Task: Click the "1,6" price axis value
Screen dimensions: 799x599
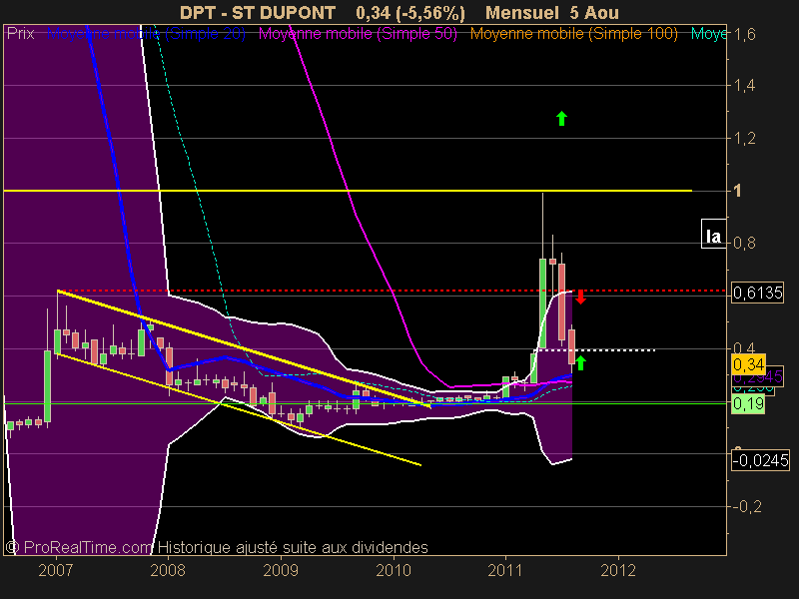Action: tap(744, 34)
